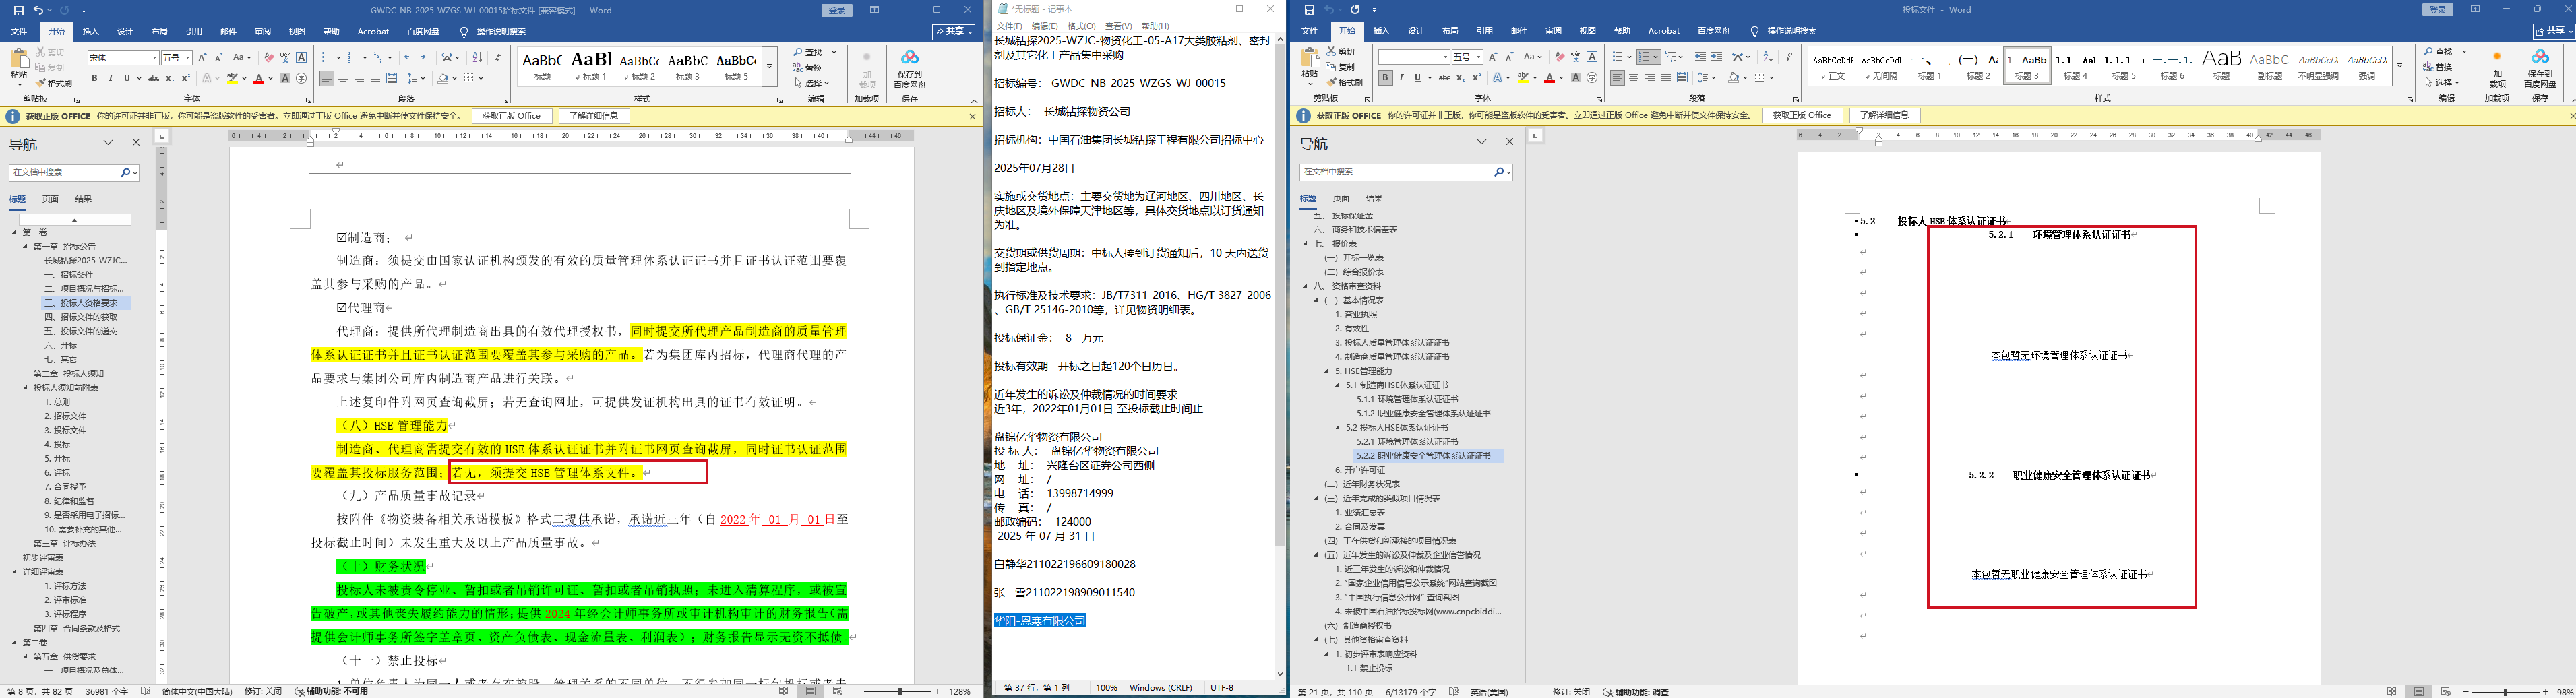The width and height of the screenshot is (2576, 698).
Task: Right-align text in 投标文件 Word ribbon
Action: [1650, 78]
